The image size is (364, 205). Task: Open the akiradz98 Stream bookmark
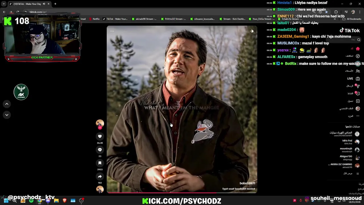coord(144,19)
